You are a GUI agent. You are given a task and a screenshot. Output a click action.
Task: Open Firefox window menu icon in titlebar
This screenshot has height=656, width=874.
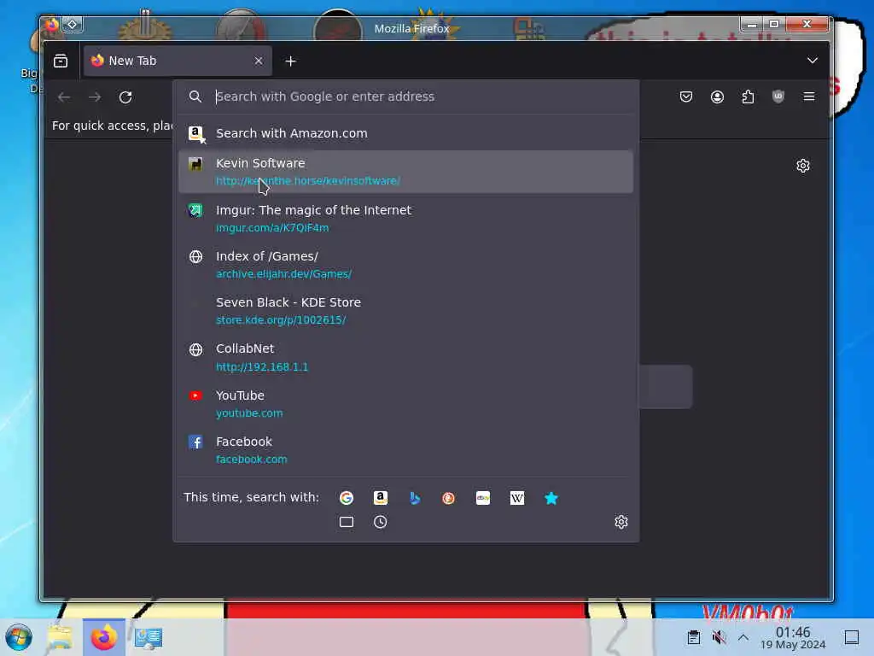51,25
